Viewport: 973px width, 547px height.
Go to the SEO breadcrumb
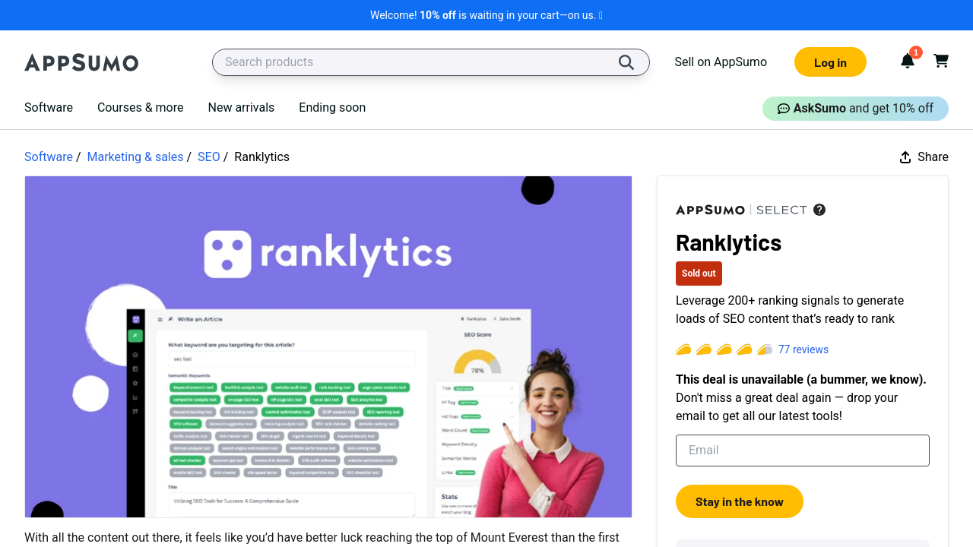point(208,157)
